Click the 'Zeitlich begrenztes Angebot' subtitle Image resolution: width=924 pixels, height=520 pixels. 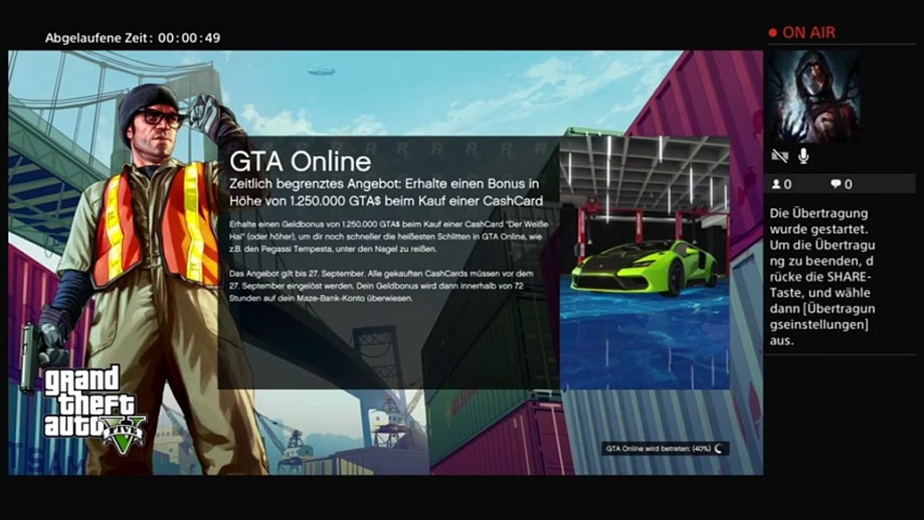(386, 191)
